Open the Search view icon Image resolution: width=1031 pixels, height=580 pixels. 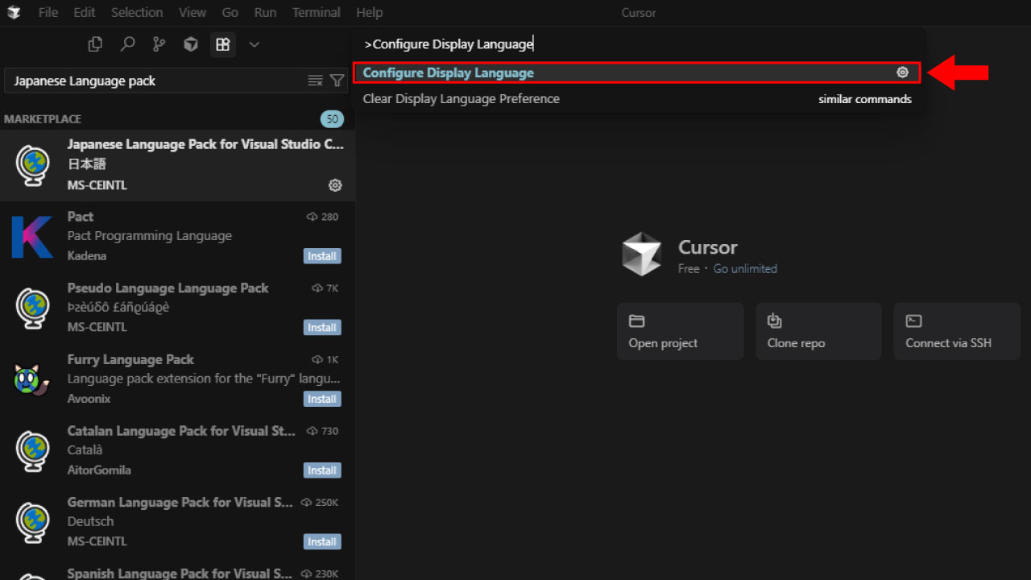pyautogui.click(x=127, y=44)
